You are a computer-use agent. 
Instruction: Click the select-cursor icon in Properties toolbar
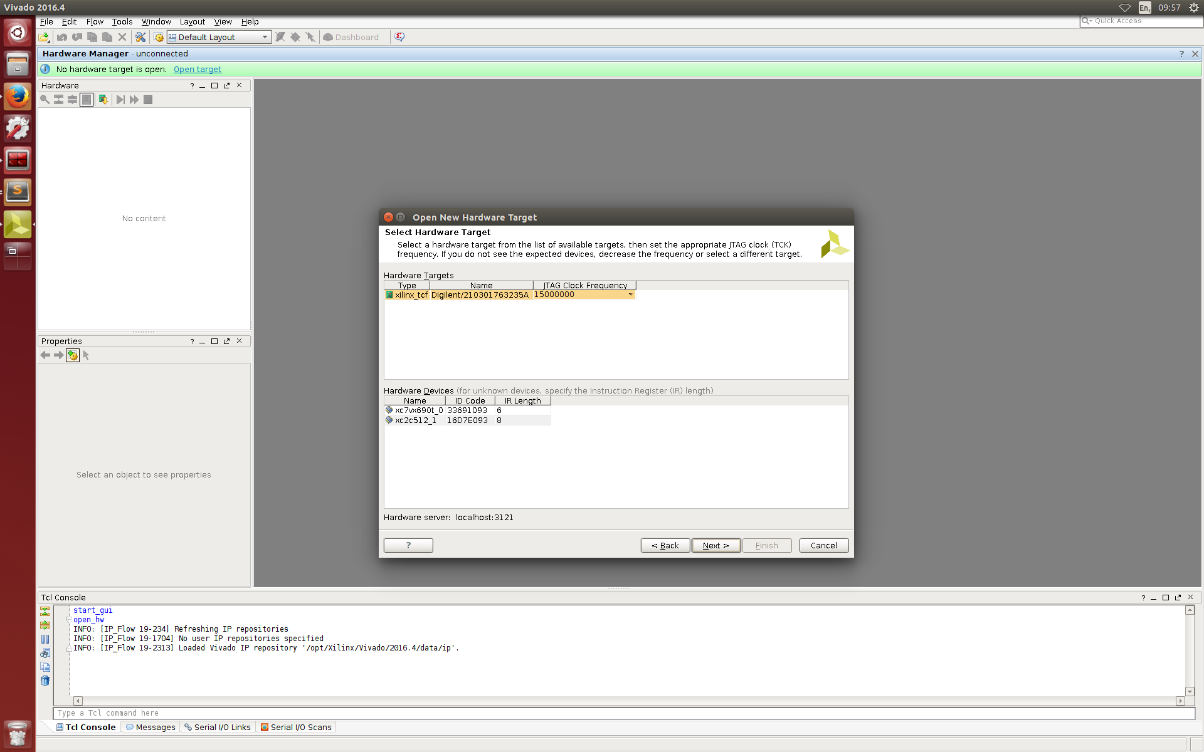[87, 355]
